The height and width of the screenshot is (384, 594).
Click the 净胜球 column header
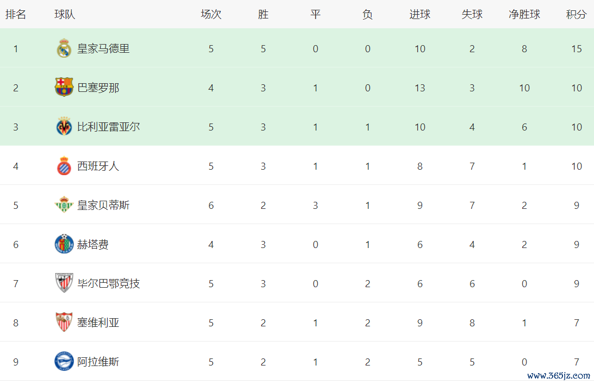coord(524,15)
